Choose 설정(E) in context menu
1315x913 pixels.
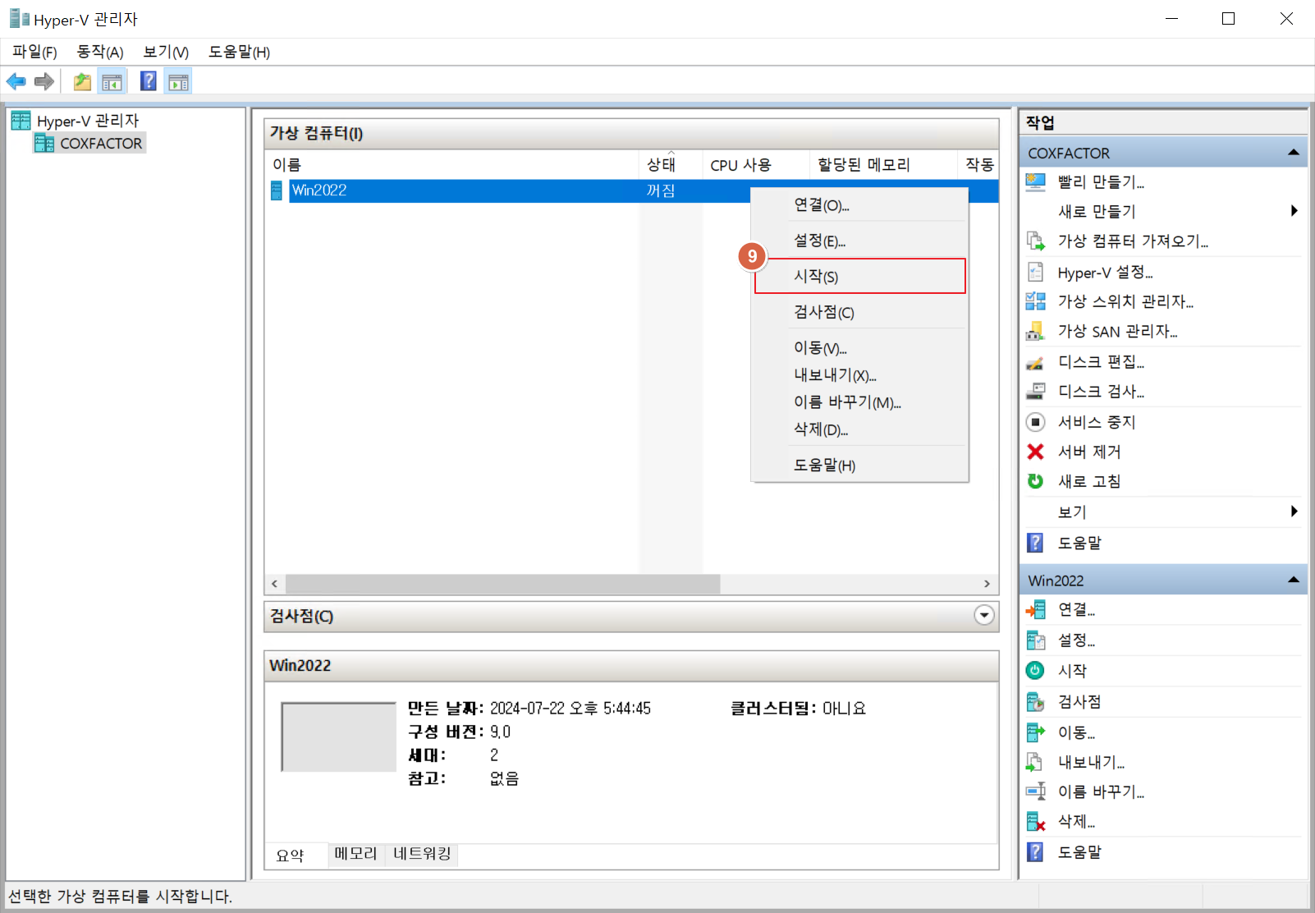(859, 241)
